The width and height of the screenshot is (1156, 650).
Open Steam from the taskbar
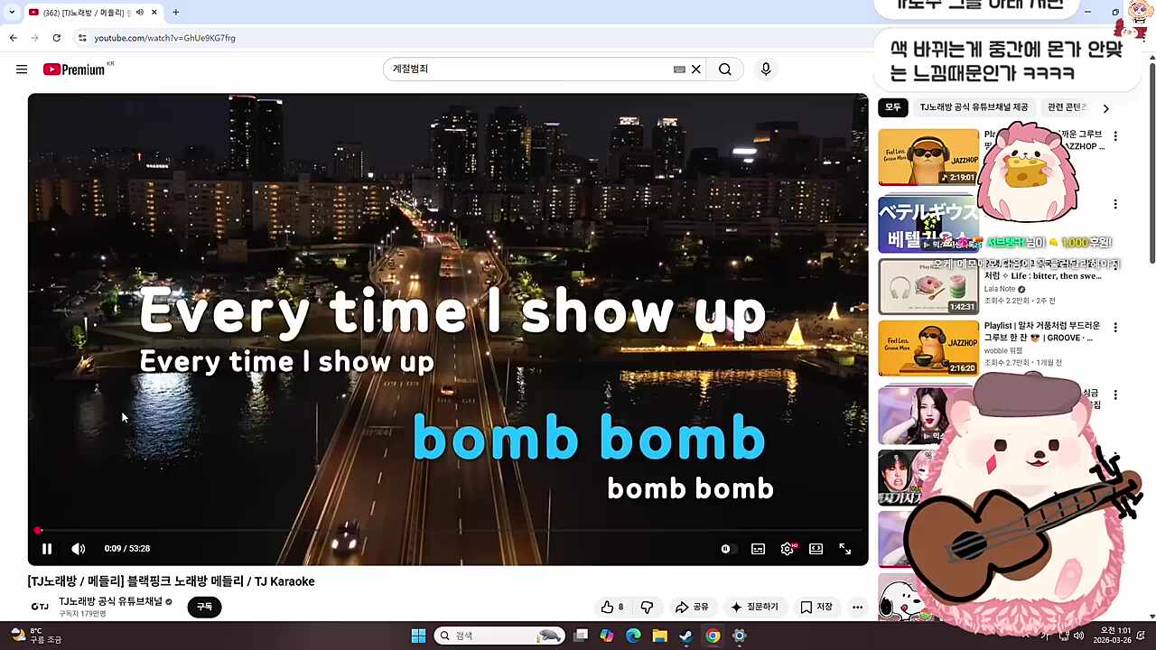[686, 636]
